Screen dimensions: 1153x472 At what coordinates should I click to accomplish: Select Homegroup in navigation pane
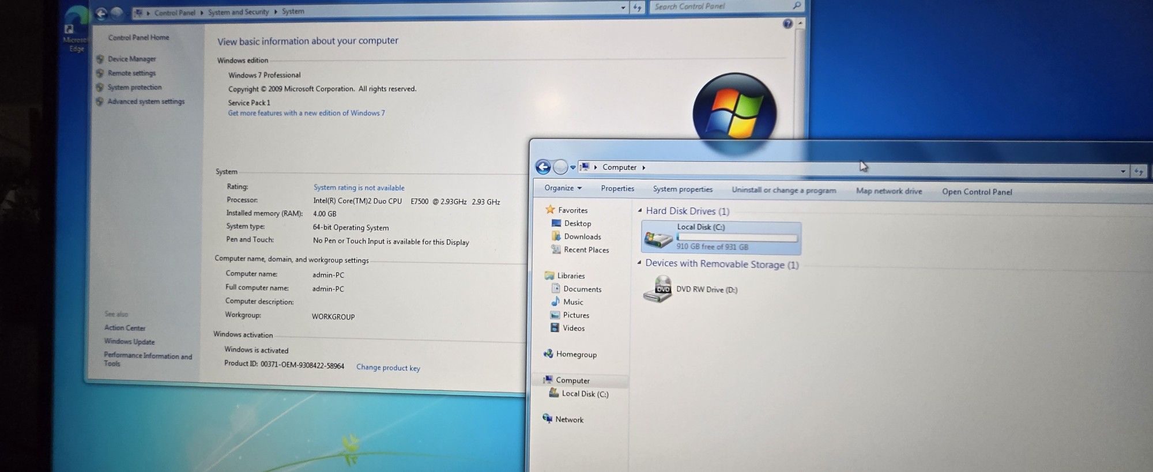pyautogui.click(x=576, y=354)
